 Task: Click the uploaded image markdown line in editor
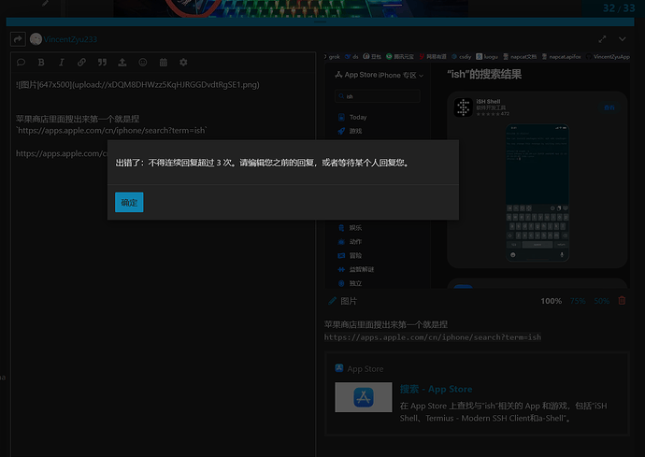pyautogui.click(x=137, y=85)
